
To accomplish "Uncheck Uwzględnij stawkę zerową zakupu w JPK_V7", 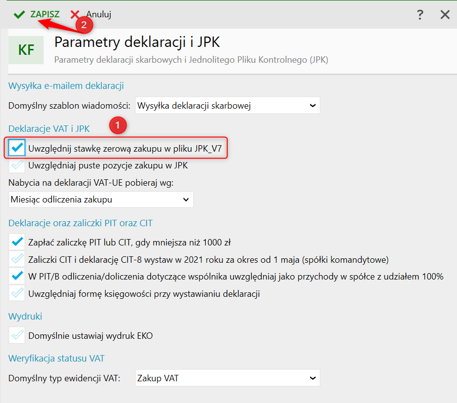I will click(17, 148).
